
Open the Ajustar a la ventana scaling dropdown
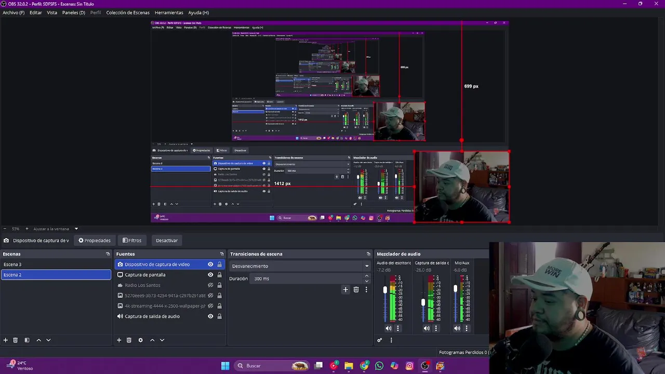[x=56, y=229]
